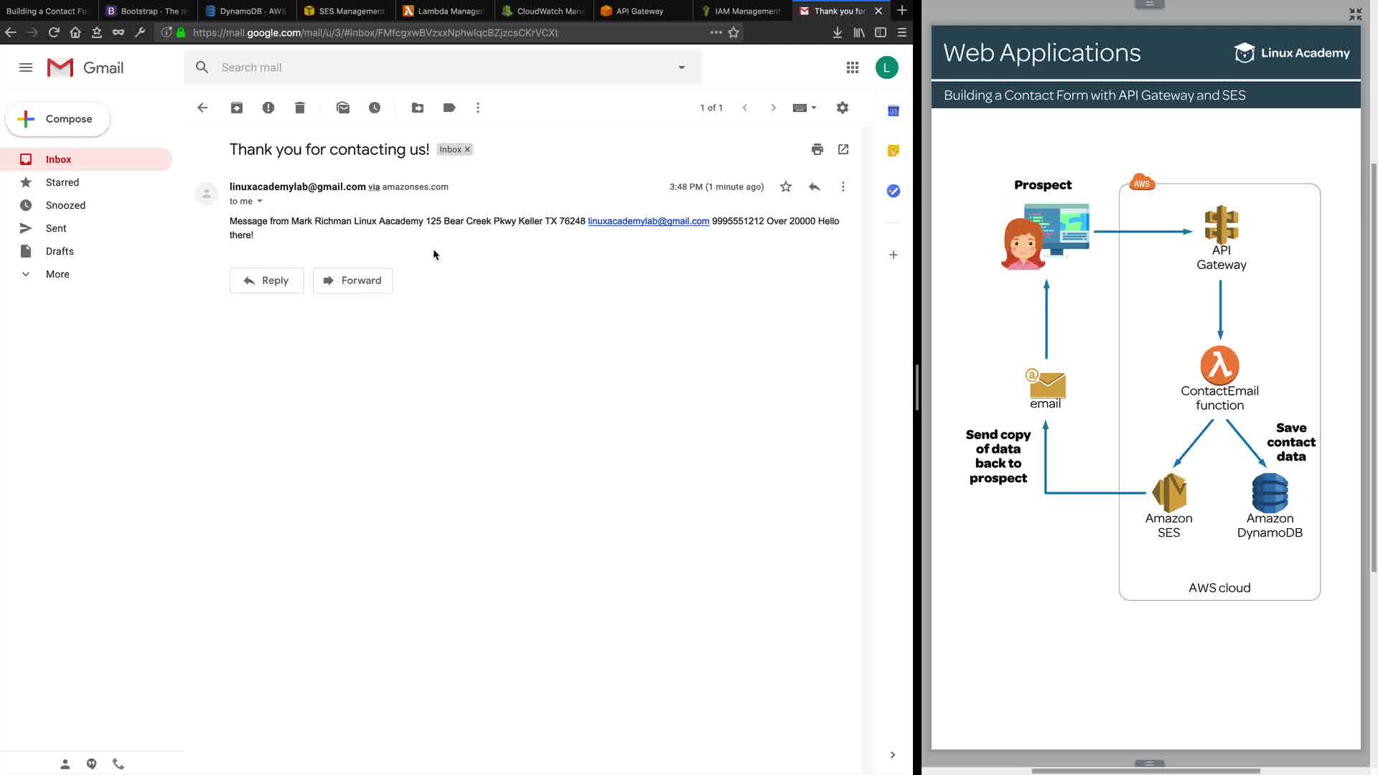Image resolution: width=1378 pixels, height=775 pixels.
Task: Delete the open email
Action: coord(300,108)
